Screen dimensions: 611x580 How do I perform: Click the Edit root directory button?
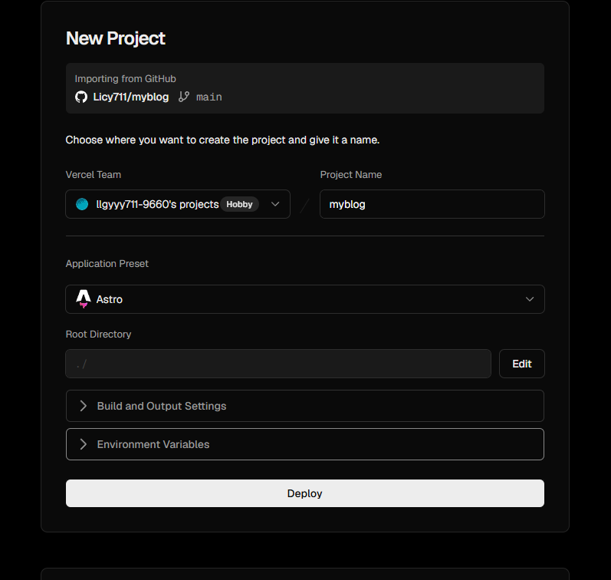[522, 364]
